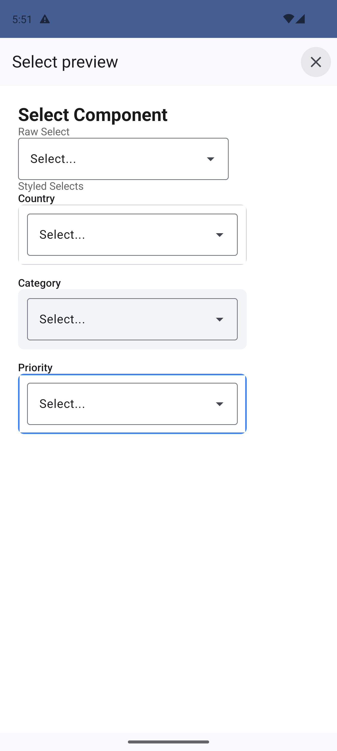Image resolution: width=337 pixels, height=751 pixels.
Task: Expand the Priority select placeholder text
Action: click(x=62, y=404)
